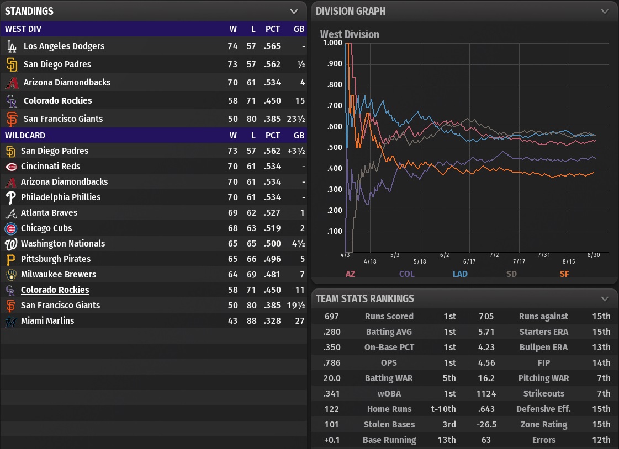
Task: Click the Rockies logo in Wildcard standings
Action: 10,290
